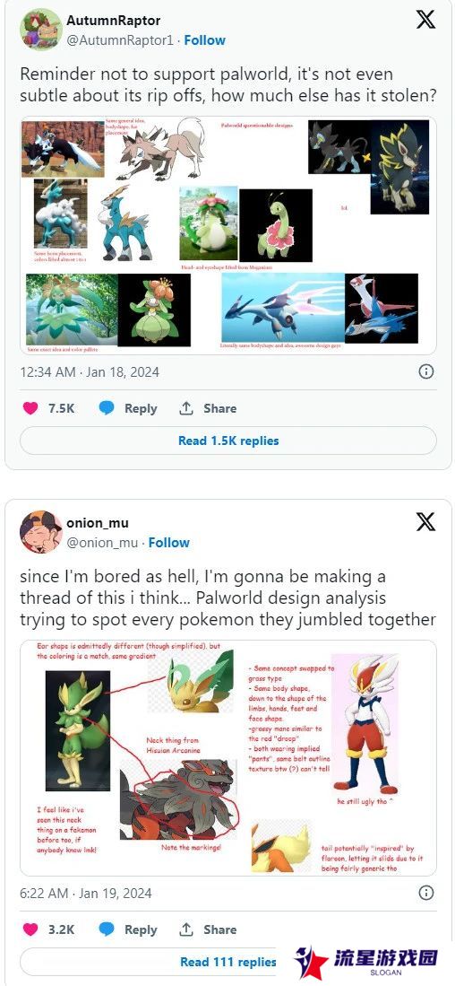
Task: Open the Palworld design analysis image
Action: [x=227, y=758]
